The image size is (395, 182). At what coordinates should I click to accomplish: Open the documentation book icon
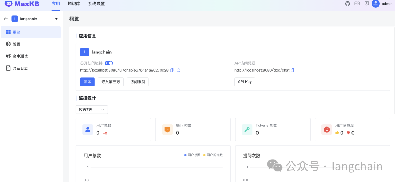[357, 4]
